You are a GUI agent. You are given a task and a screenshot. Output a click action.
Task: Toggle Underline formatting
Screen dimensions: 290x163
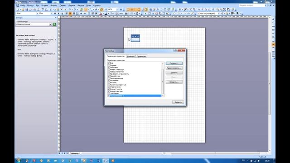pyautogui.click(x=62, y=14)
